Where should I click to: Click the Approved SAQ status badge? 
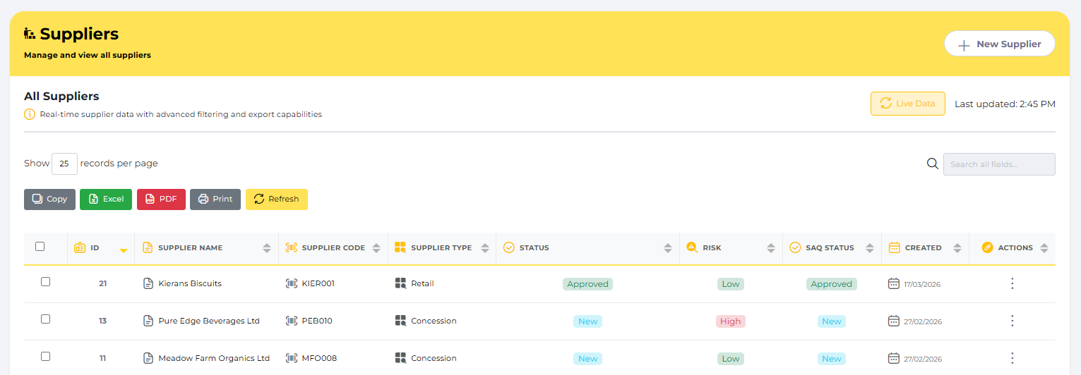[832, 284]
